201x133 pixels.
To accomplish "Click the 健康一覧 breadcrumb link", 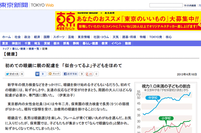I will [34, 49].
